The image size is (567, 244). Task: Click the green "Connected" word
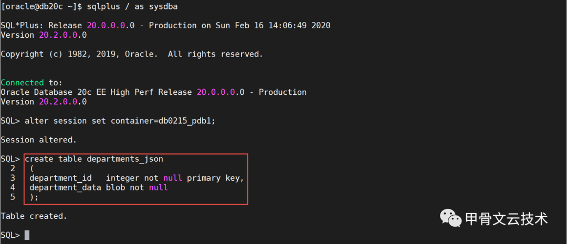point(22,82)
